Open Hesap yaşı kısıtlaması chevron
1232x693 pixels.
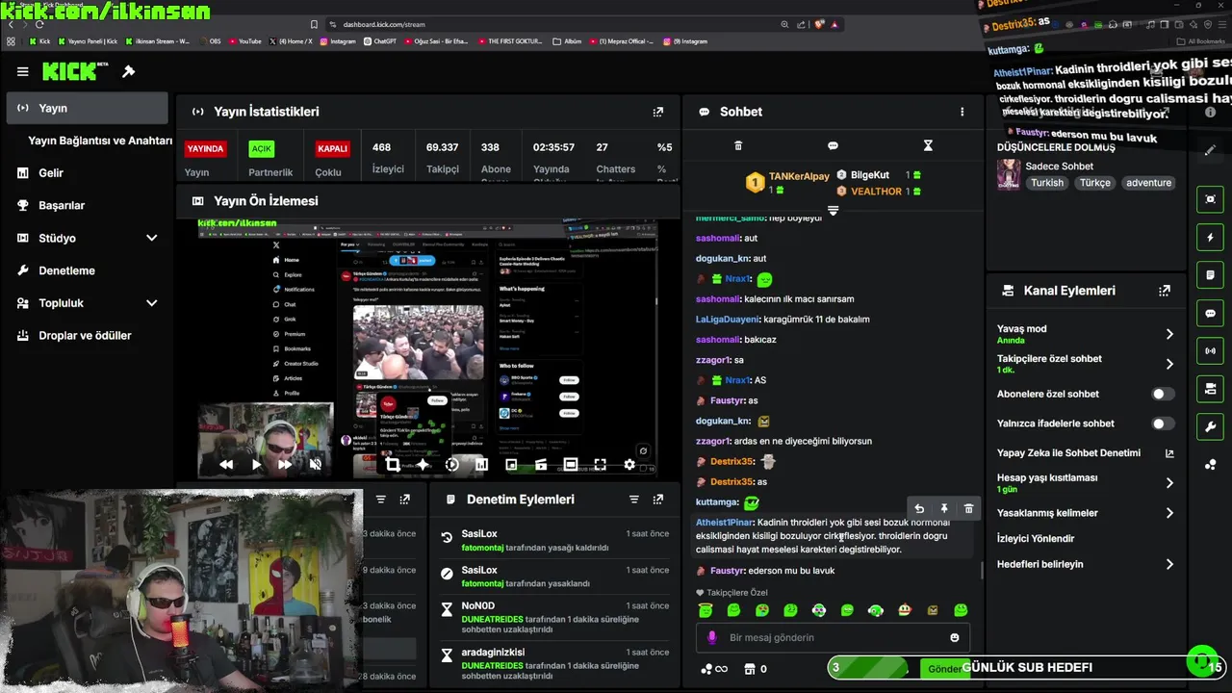(x=1169, y=483)
